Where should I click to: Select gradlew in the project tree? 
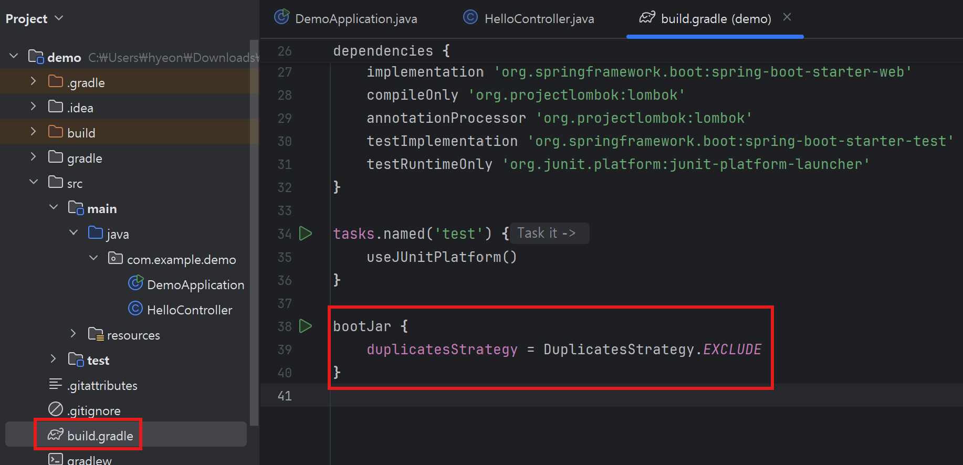click(89, 459)
